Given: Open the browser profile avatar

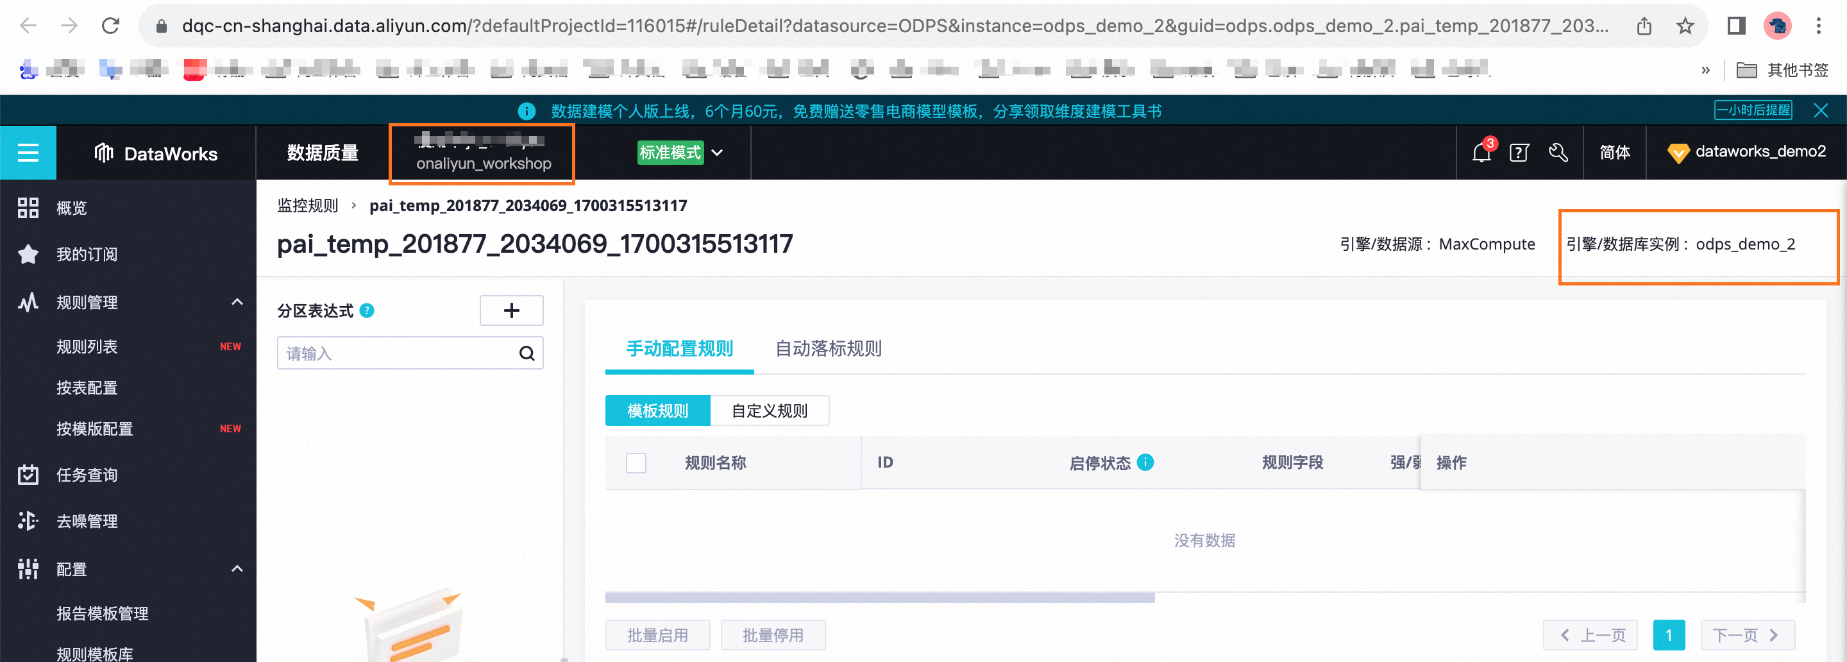Looking at the screenshot, I should pos(1778,26).
